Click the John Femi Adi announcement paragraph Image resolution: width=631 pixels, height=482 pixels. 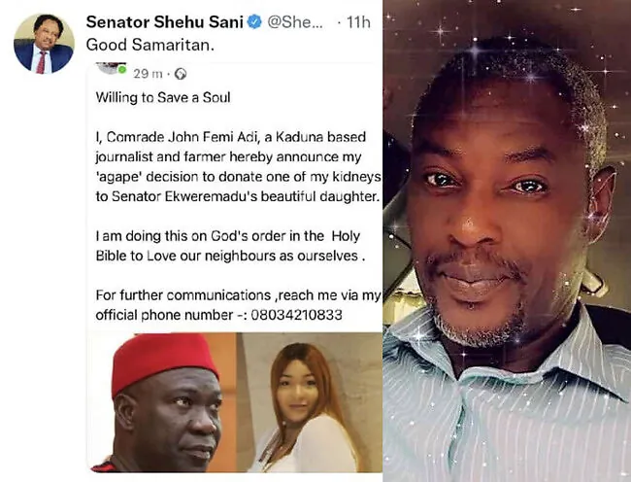238,167
